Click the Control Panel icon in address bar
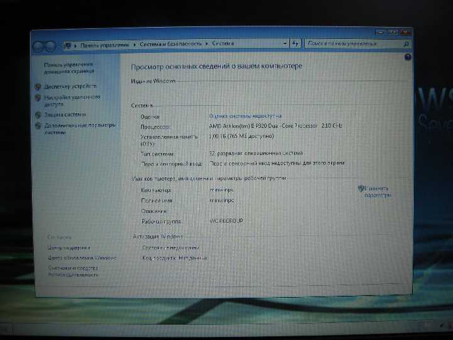The width and height of the screenshot is (453, 340). 67,45
